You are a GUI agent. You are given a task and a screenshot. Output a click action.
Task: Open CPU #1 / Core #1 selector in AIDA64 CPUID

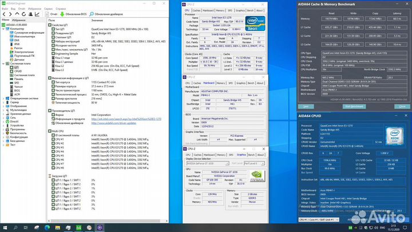(x=319, y=219)
